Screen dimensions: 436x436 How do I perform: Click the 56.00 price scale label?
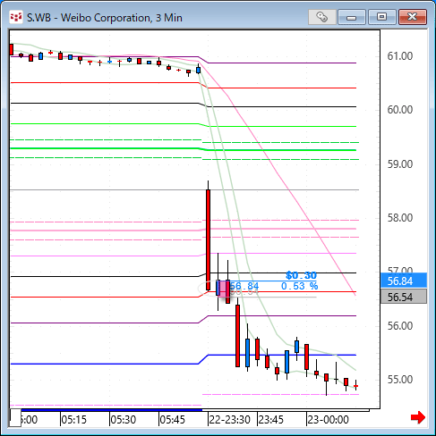pyautogui.click(x=400, y=326)
